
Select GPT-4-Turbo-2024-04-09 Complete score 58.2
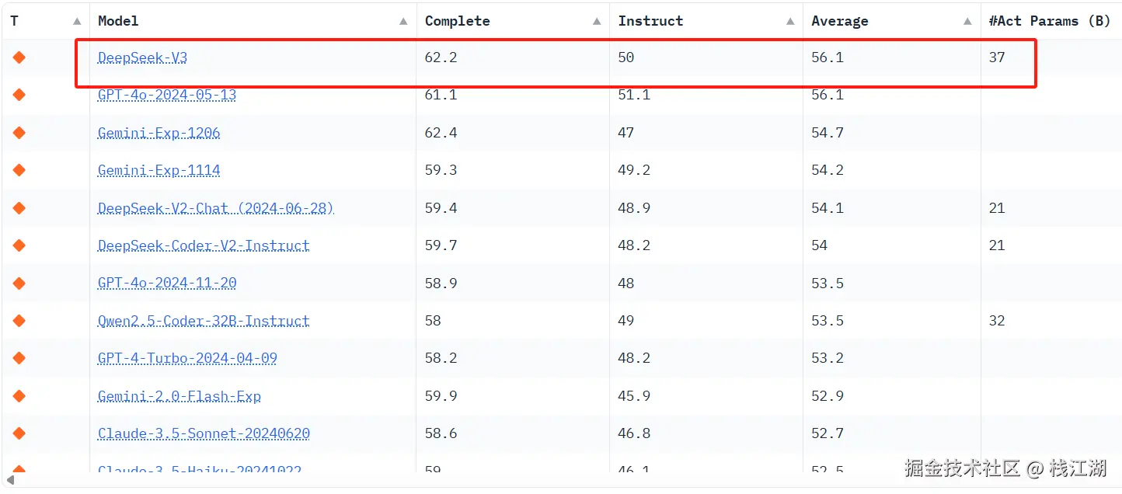(x=441, y=358)
